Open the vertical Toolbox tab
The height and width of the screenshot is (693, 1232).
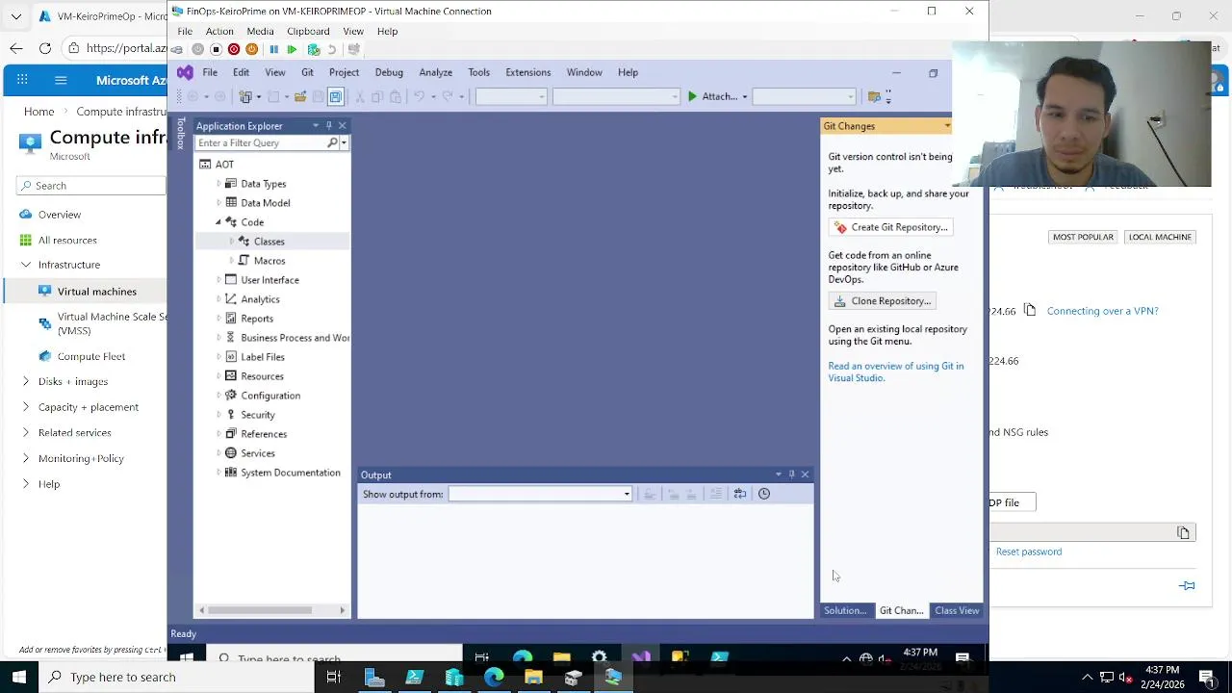coord(180,133)
